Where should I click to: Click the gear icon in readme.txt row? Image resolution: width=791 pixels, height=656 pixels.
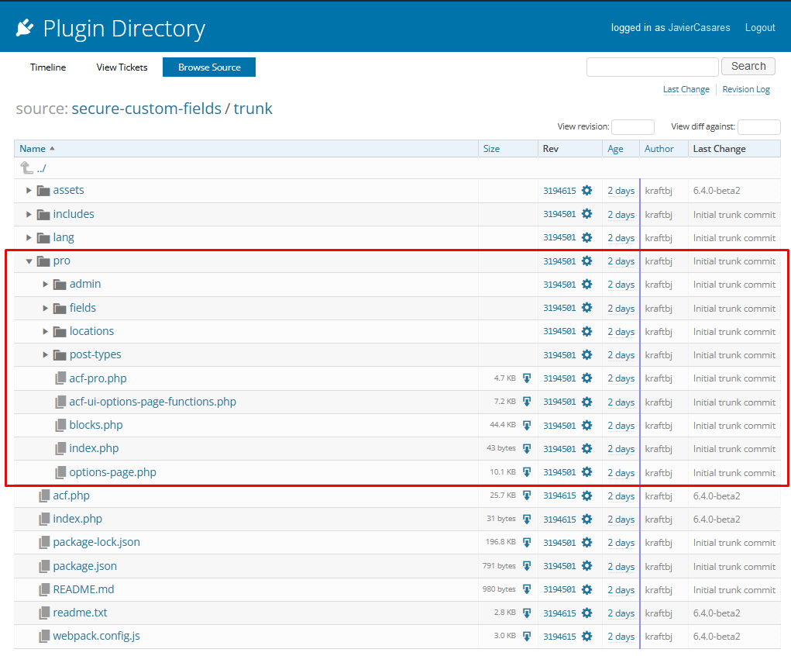(x=586, y=613)
